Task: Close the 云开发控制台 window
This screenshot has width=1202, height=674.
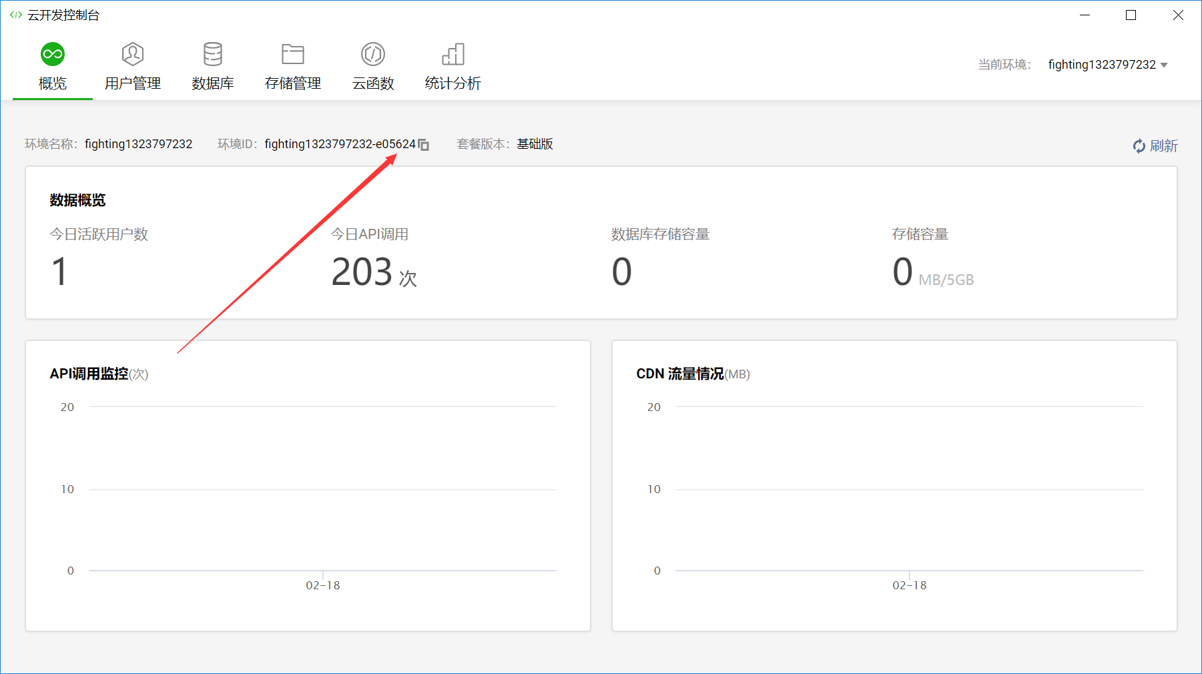Action: 1178,15
